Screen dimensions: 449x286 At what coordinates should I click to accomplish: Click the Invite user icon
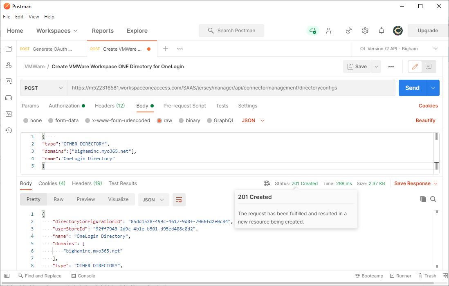329,31
